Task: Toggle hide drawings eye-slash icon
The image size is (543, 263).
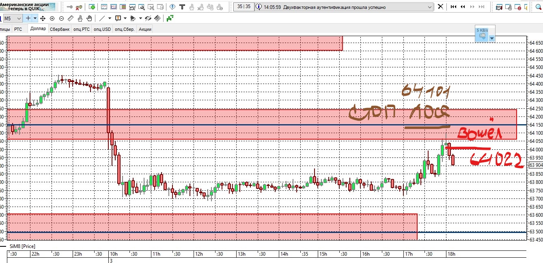Action: pyautogui.click(x=148, y=18)
